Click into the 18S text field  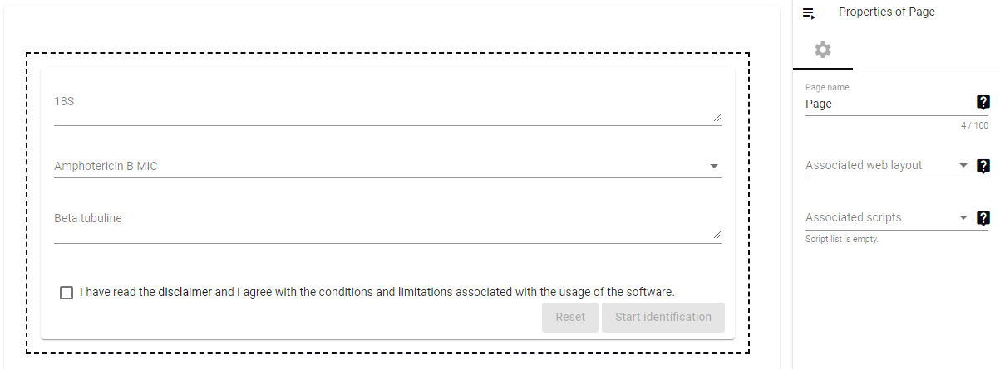387,108
